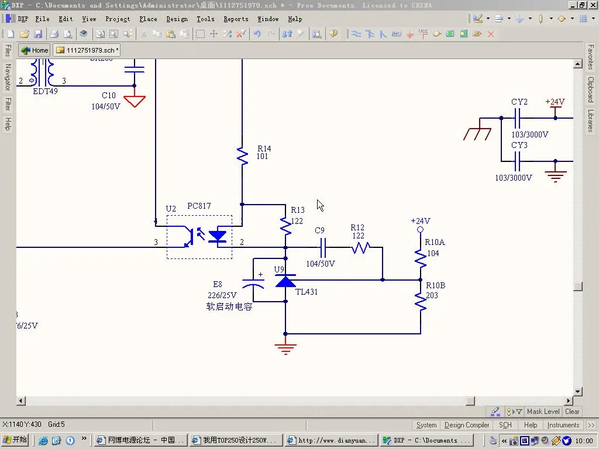Image resolution: width=599 pixels, height=449 pixels.
Task: Switch to the 我用TOP250设计250W taskbar window
Action: click(236, 440)
